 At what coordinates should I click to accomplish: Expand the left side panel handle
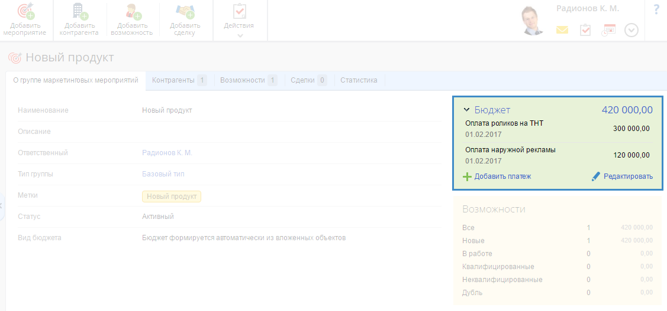(x=2, y=205)
